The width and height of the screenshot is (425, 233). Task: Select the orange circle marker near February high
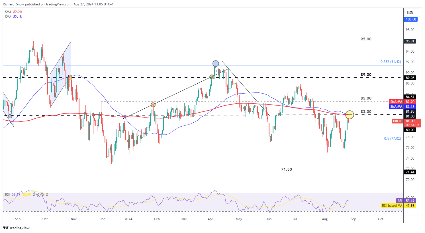coord(153,105)
